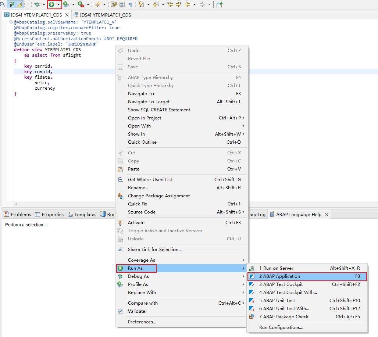Choose Run Configurations... entry

pyautogui.click(x=281, y=327)
